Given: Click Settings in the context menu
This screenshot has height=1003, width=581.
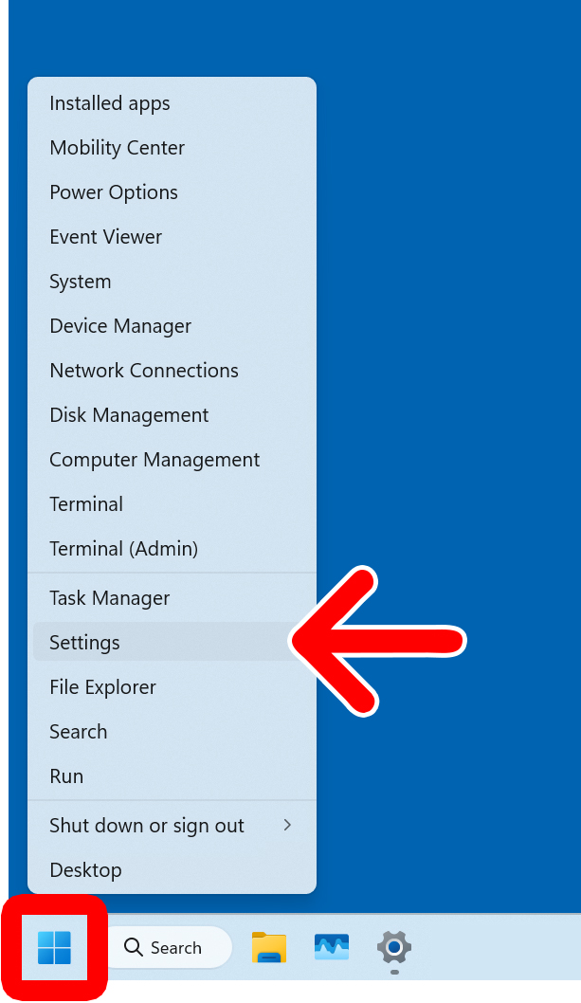Looking at the screenshot, I should pos(85,643).
